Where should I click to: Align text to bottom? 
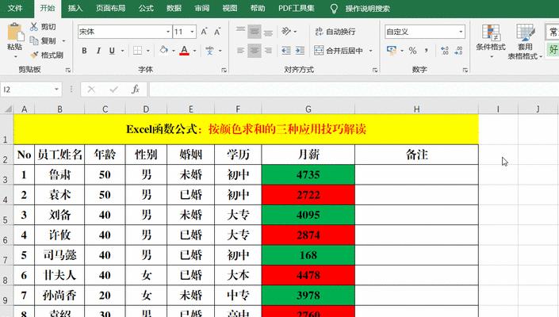click(x=268, y=32)
